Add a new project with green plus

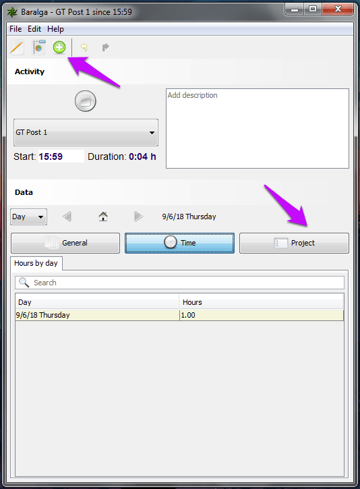(x=59, y=47)
